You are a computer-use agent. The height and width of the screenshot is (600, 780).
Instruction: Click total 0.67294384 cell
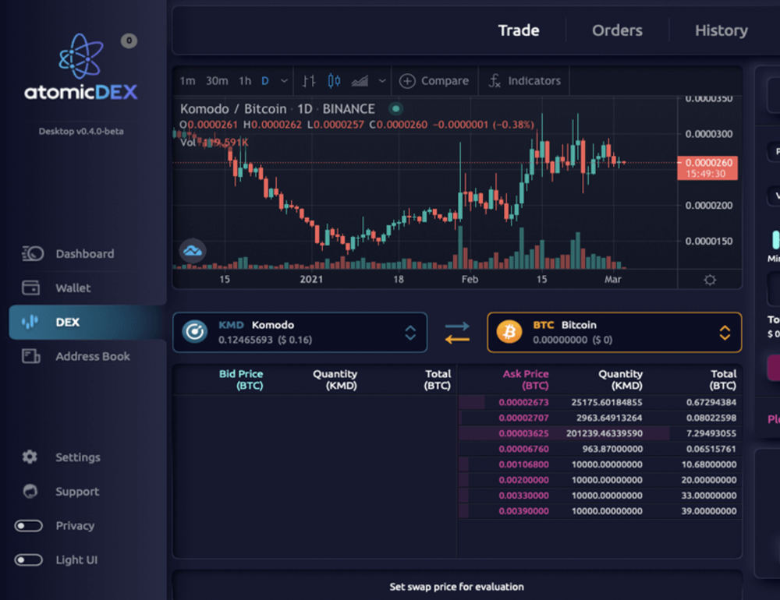tap(711, 402)
